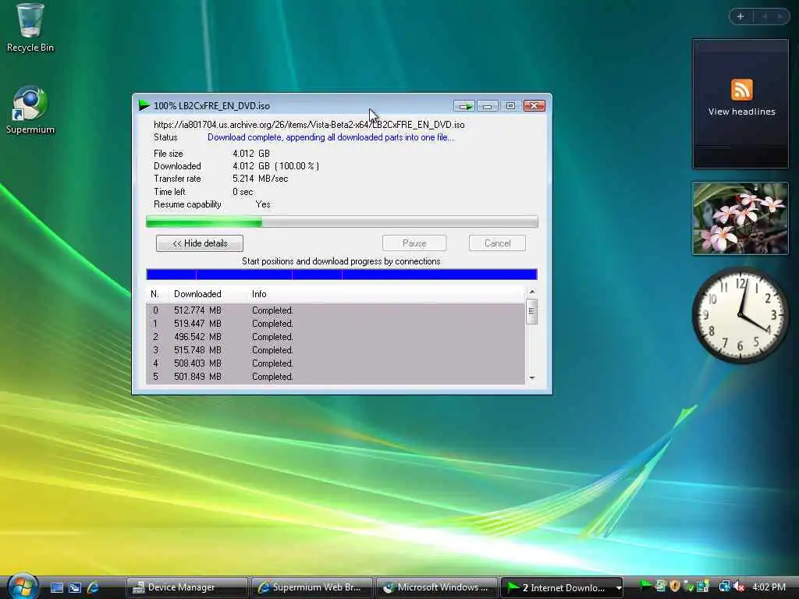799x599 pixels.
Task: Click the sidebar previous gadgets page arrow
Action: click(x=765, y=17)
